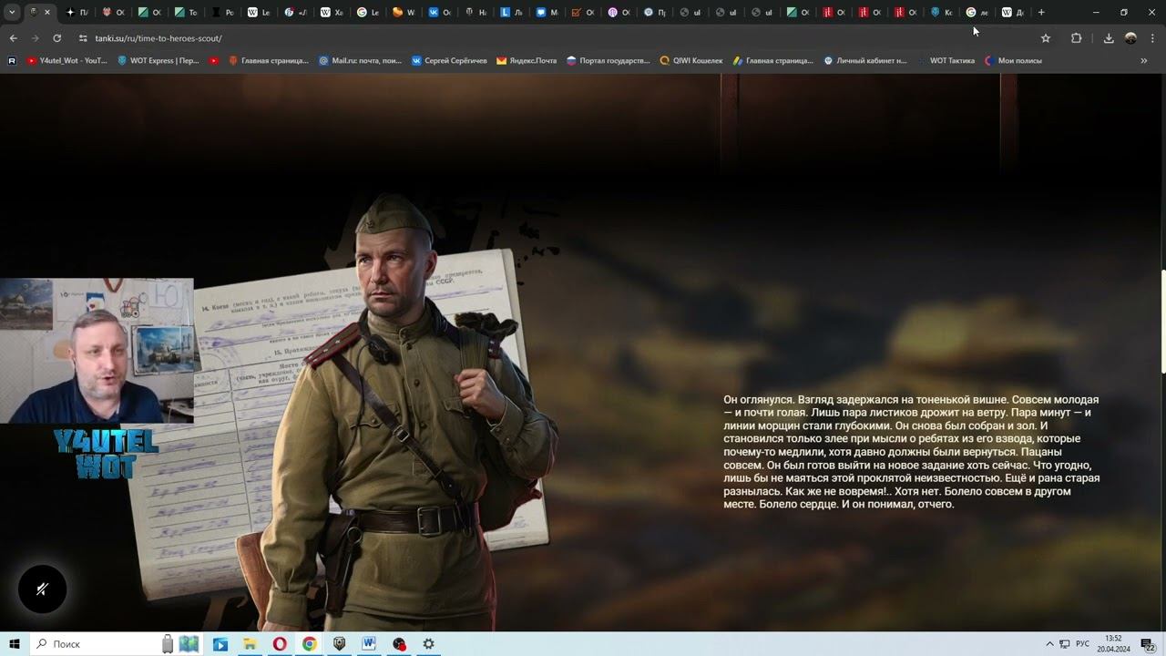Open the unlabeled YouTube icon bookmark
The height and width of the screenshot is (656, 1166).
point(214,61)
